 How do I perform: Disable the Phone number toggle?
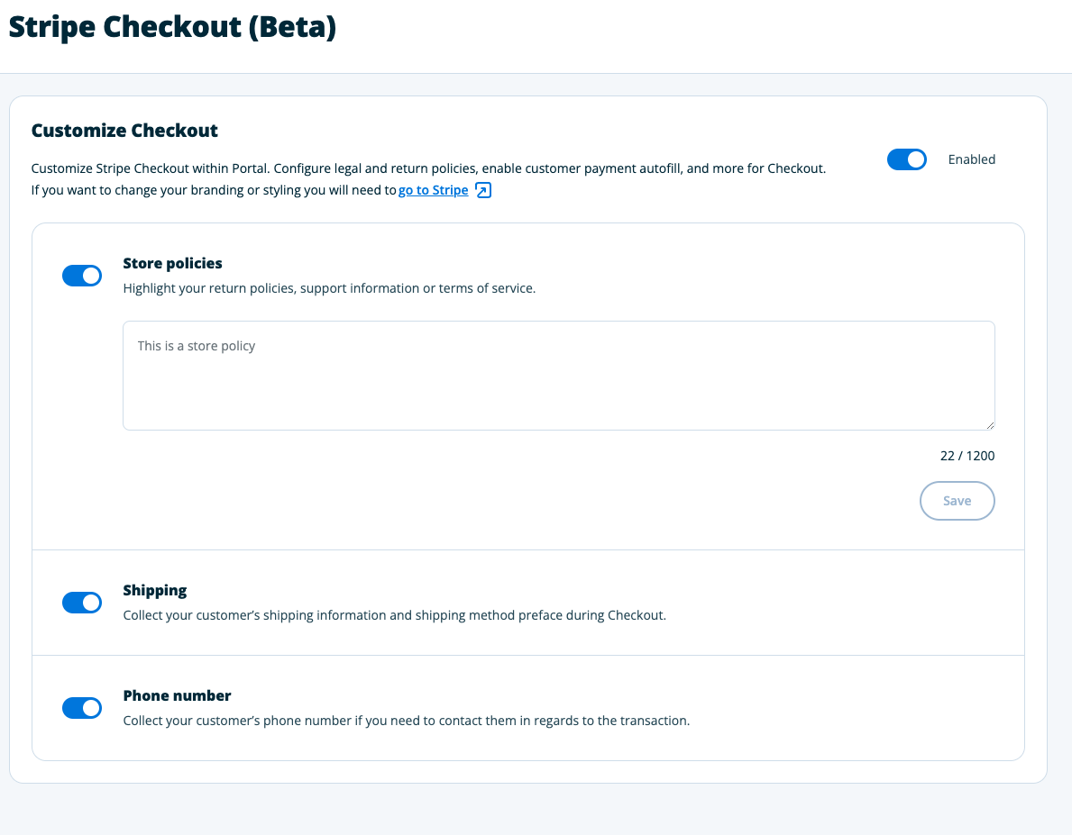click(x=82, y=708)
